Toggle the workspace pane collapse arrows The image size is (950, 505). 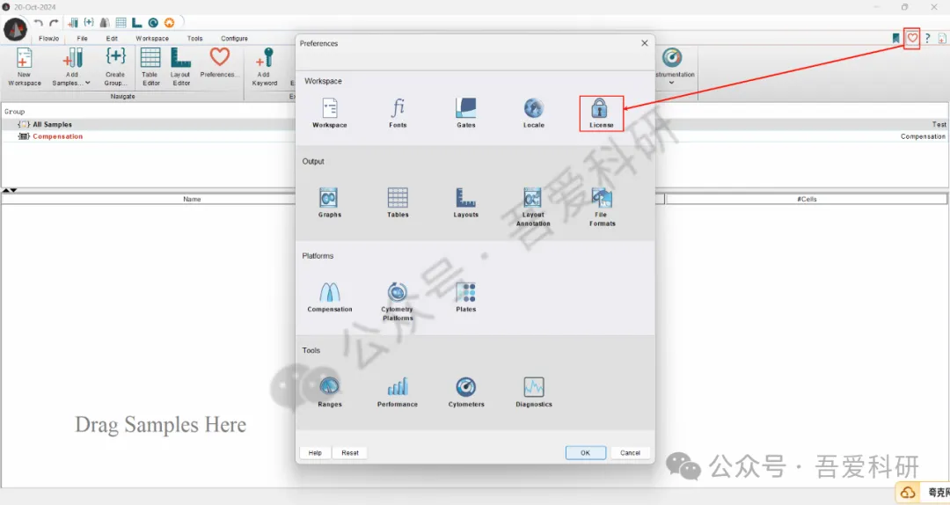[x=9, y=190]
